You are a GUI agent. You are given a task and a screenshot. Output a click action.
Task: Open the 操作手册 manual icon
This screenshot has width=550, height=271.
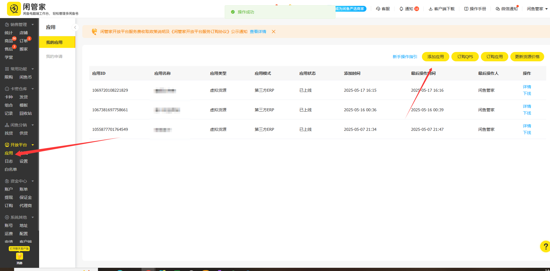click(x=466, y=9)
